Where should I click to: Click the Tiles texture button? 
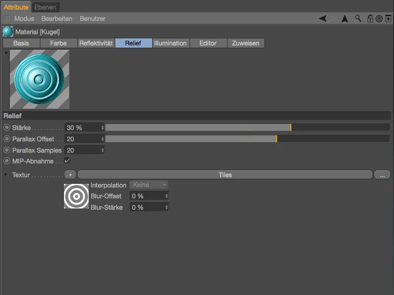click(225, 175)
